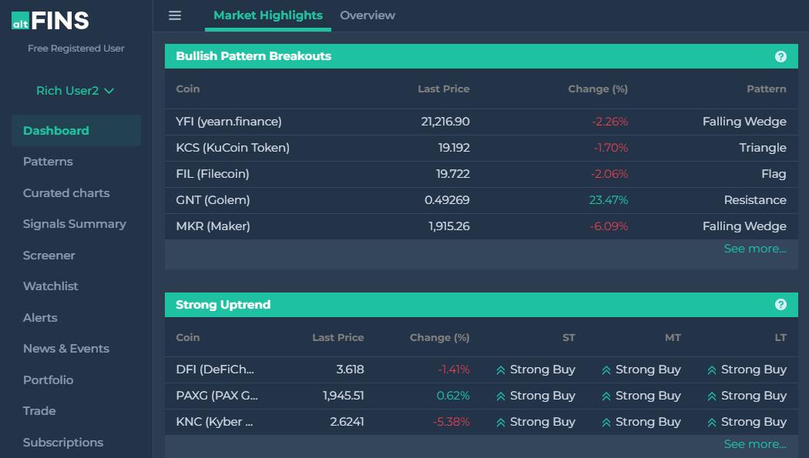This screenshot has width=809, height=458.
Task: Go to Portfolio page
Action: pos(48,380)
